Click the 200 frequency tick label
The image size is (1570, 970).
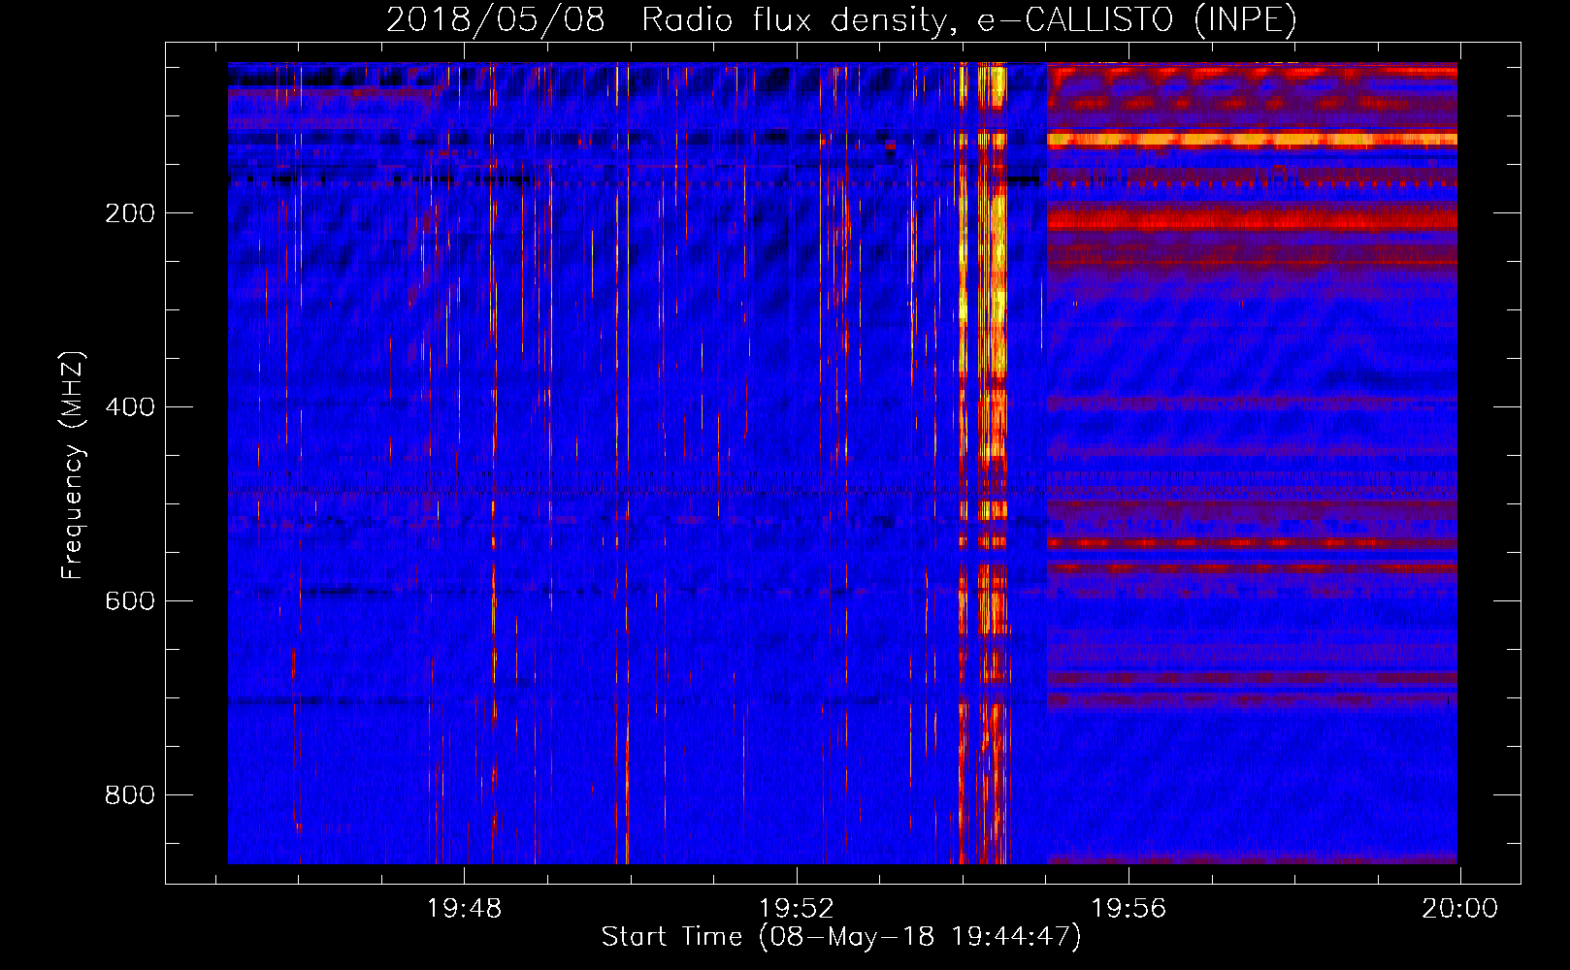point(130,213)
